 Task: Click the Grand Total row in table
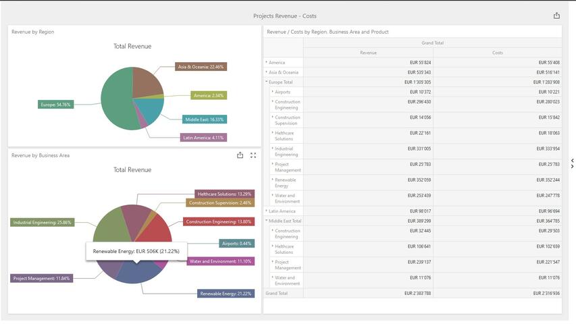coord(277,294)
